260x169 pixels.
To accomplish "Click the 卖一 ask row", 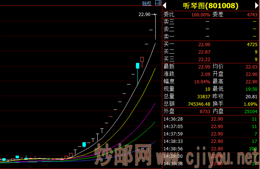I will 210,36.
